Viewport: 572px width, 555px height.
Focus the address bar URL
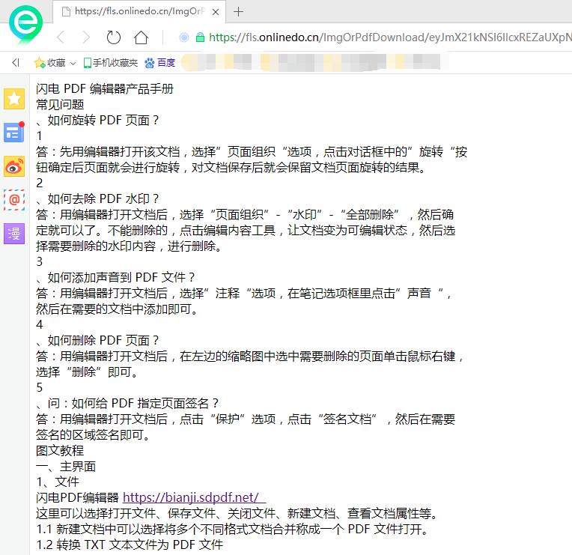[390, 37]
